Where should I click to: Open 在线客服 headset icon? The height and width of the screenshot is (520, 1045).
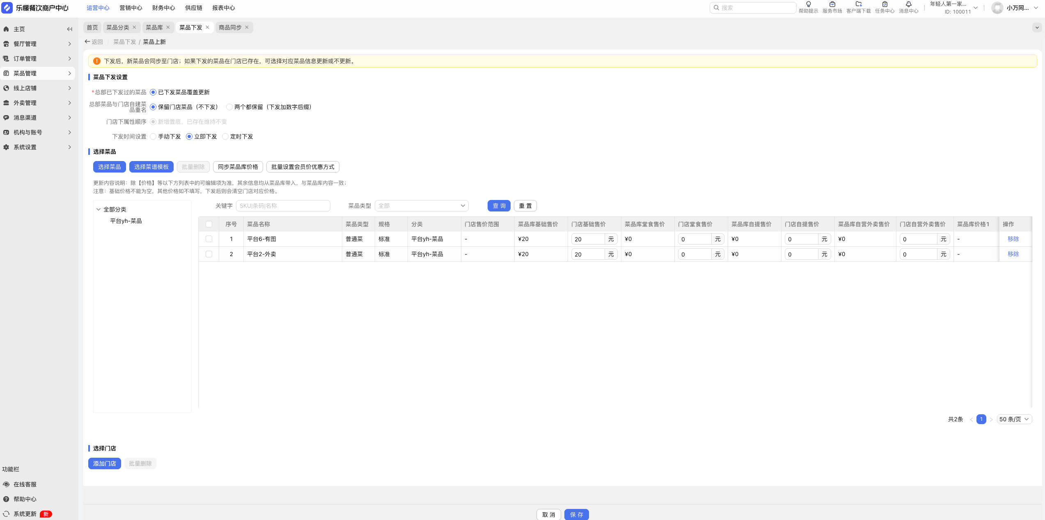[x=6, y=484]
